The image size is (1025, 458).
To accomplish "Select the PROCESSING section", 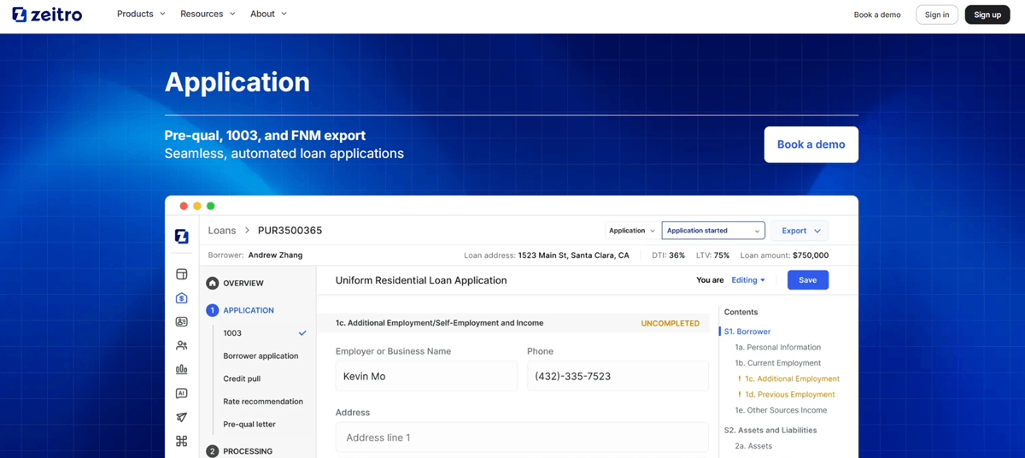I will (x=248, y=451).
